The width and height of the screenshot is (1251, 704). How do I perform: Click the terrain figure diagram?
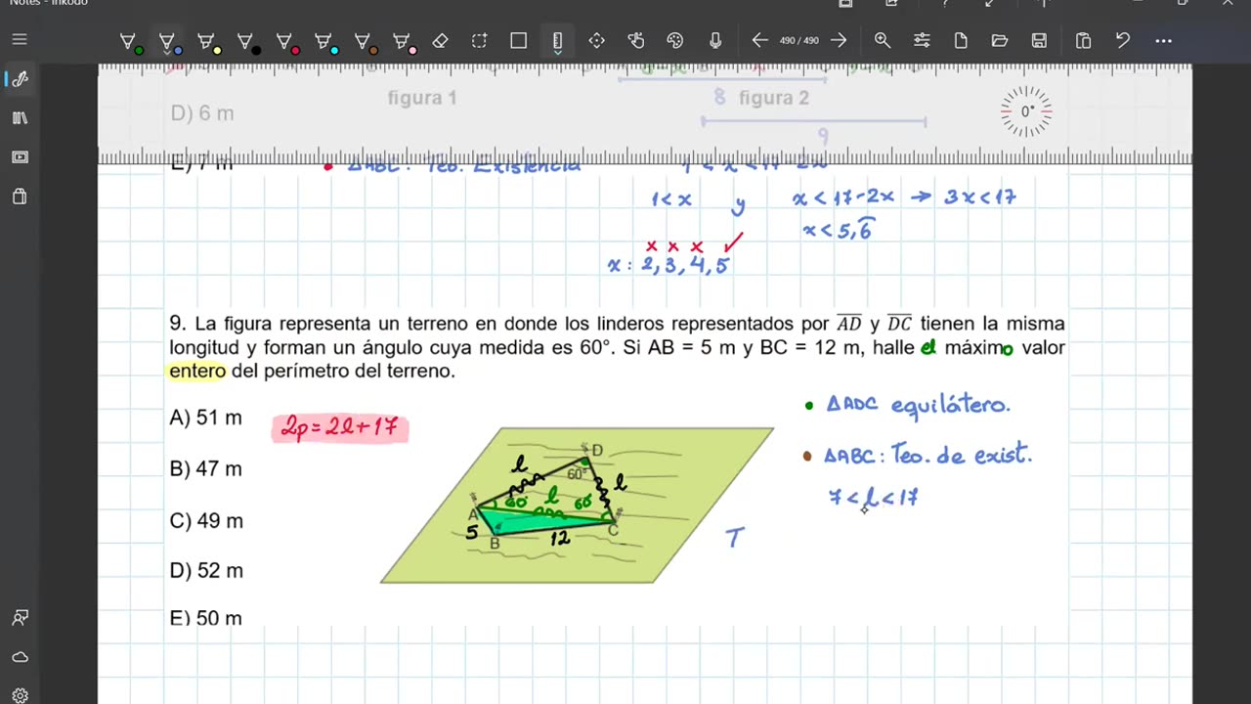577,506
